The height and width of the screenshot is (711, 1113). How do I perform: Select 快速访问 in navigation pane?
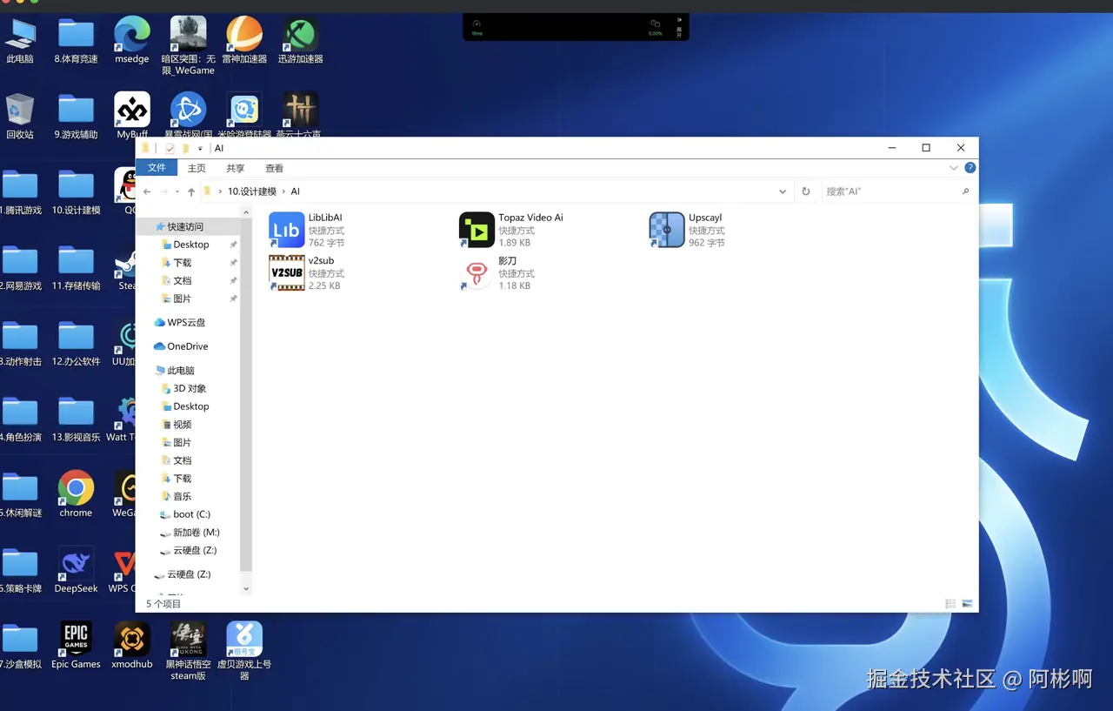(184, 226)
